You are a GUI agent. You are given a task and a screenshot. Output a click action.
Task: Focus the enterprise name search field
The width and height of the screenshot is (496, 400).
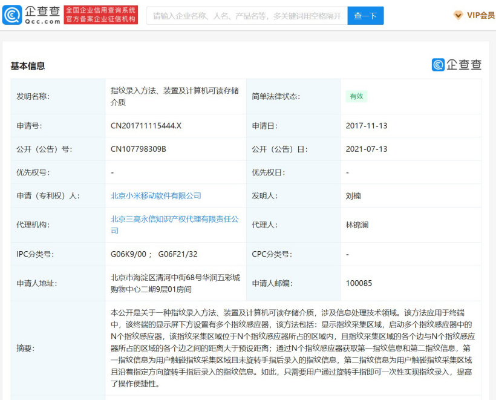(246, 16)
